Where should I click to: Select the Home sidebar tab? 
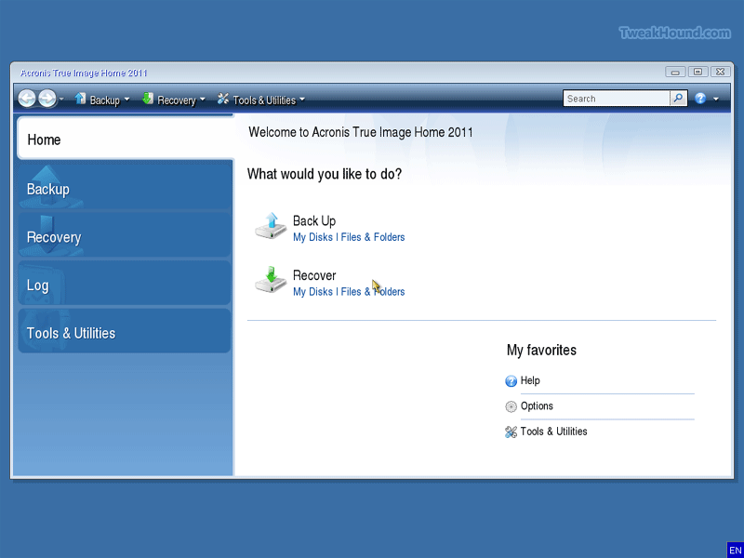(x=126, y=139)
